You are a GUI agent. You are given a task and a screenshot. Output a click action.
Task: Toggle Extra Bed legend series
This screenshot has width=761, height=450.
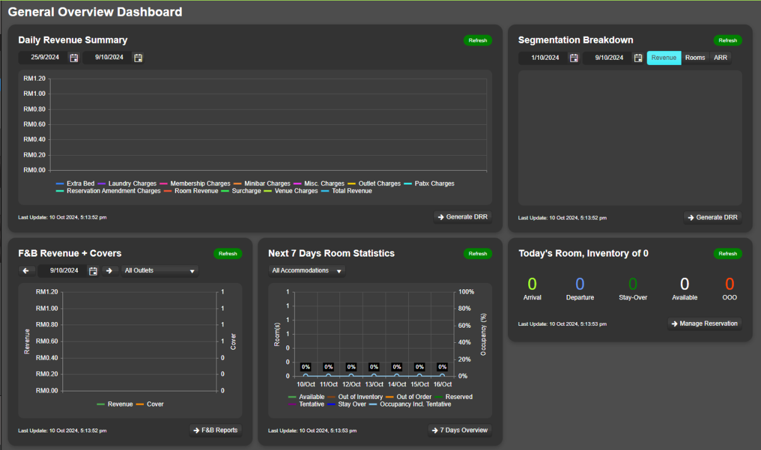(75, 184)
